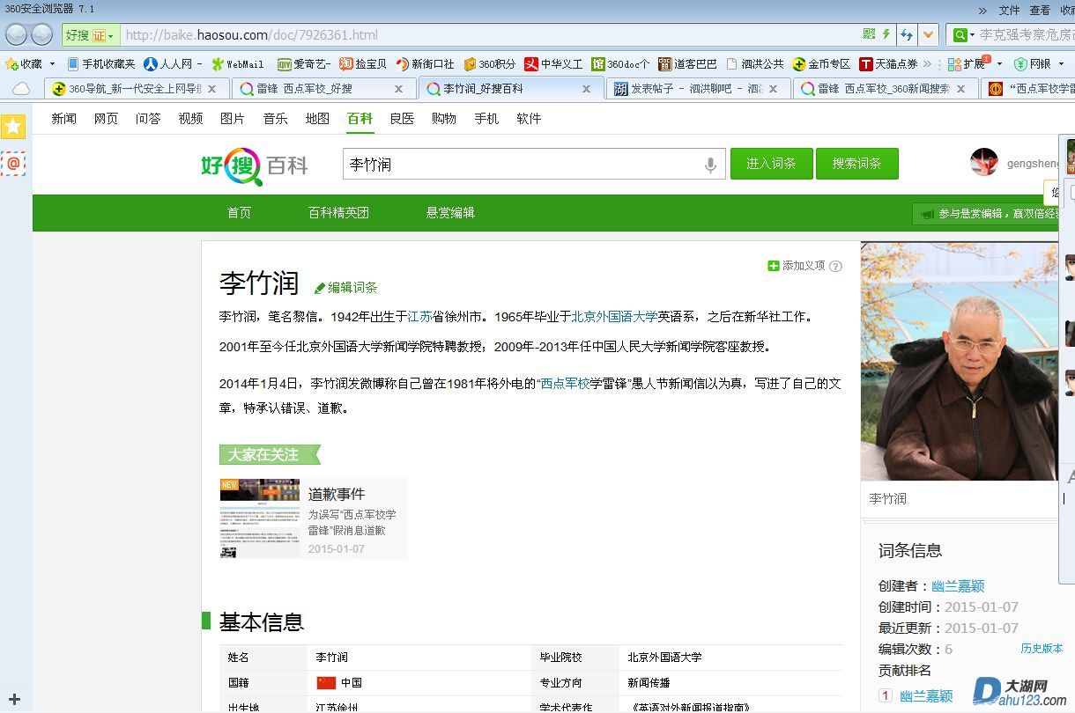Open the 网银 online banking button
The width and height of the screenshot is (1075, 713).
click(1033, 63)
